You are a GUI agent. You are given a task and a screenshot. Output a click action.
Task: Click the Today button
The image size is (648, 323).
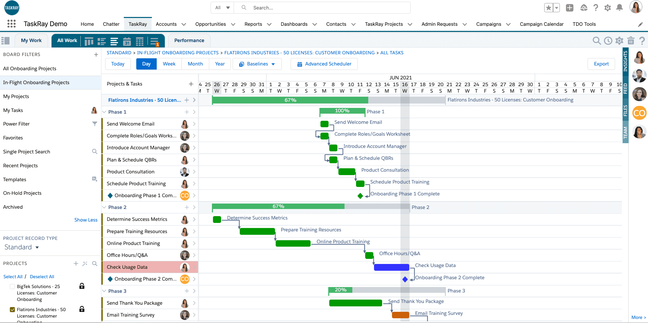[118, 64]
